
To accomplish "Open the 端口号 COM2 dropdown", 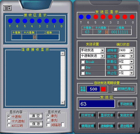I will point(131,56).
